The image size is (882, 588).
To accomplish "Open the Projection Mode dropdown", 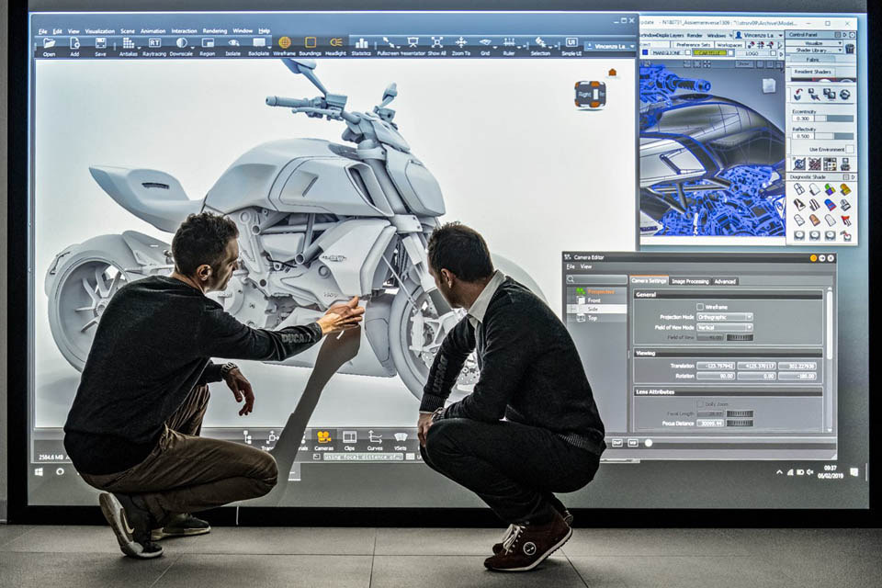I will [x=725, y=317].
